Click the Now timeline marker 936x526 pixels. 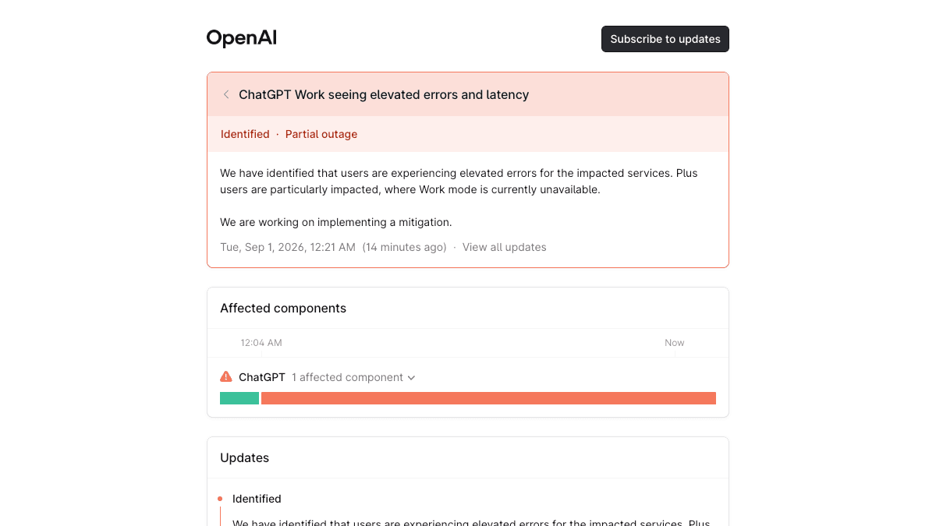[675, 343]
